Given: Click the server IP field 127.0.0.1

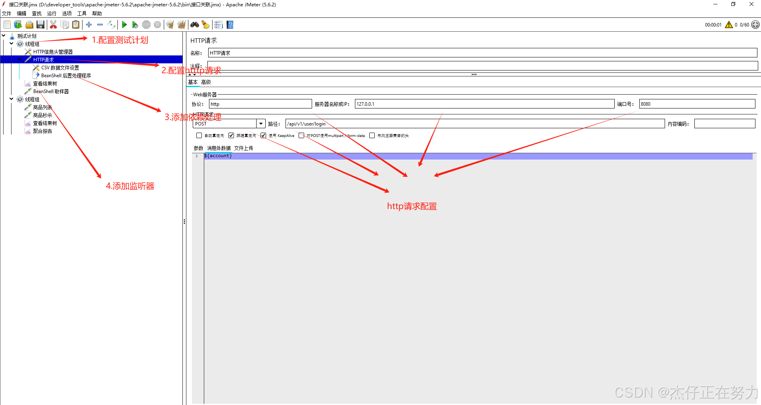Looking at the screenshot, I should coord(485,104).
